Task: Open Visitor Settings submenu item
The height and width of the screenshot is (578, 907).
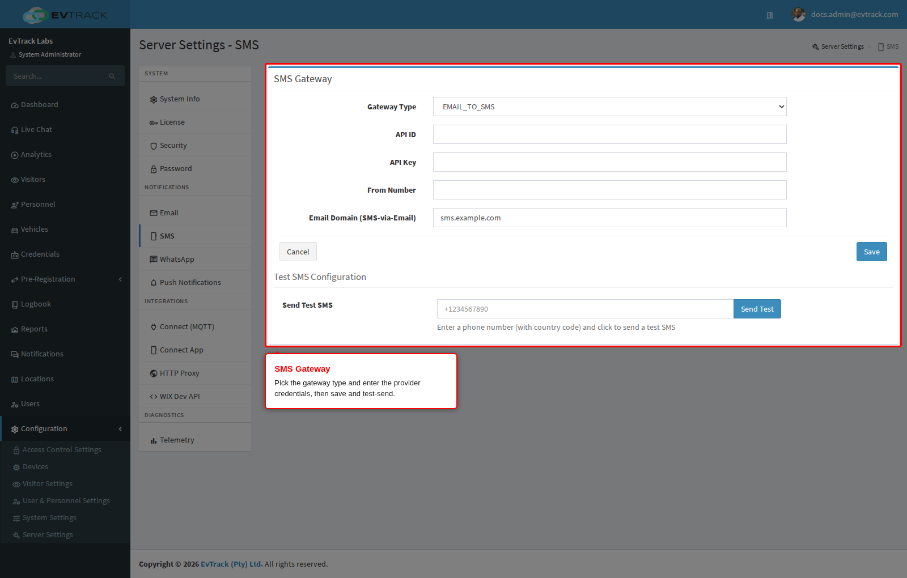Action: tap(65, 484)
